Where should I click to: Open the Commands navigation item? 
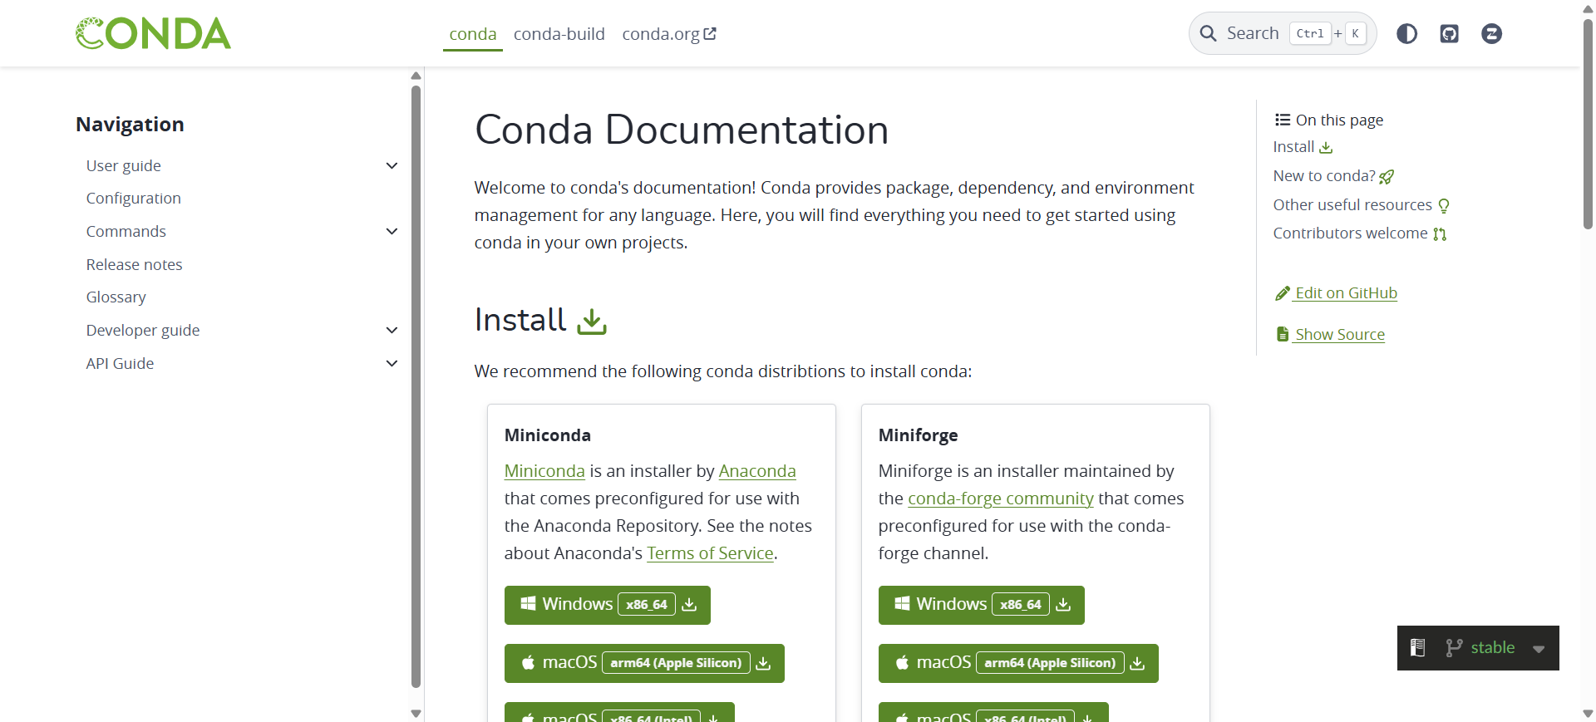126,231
